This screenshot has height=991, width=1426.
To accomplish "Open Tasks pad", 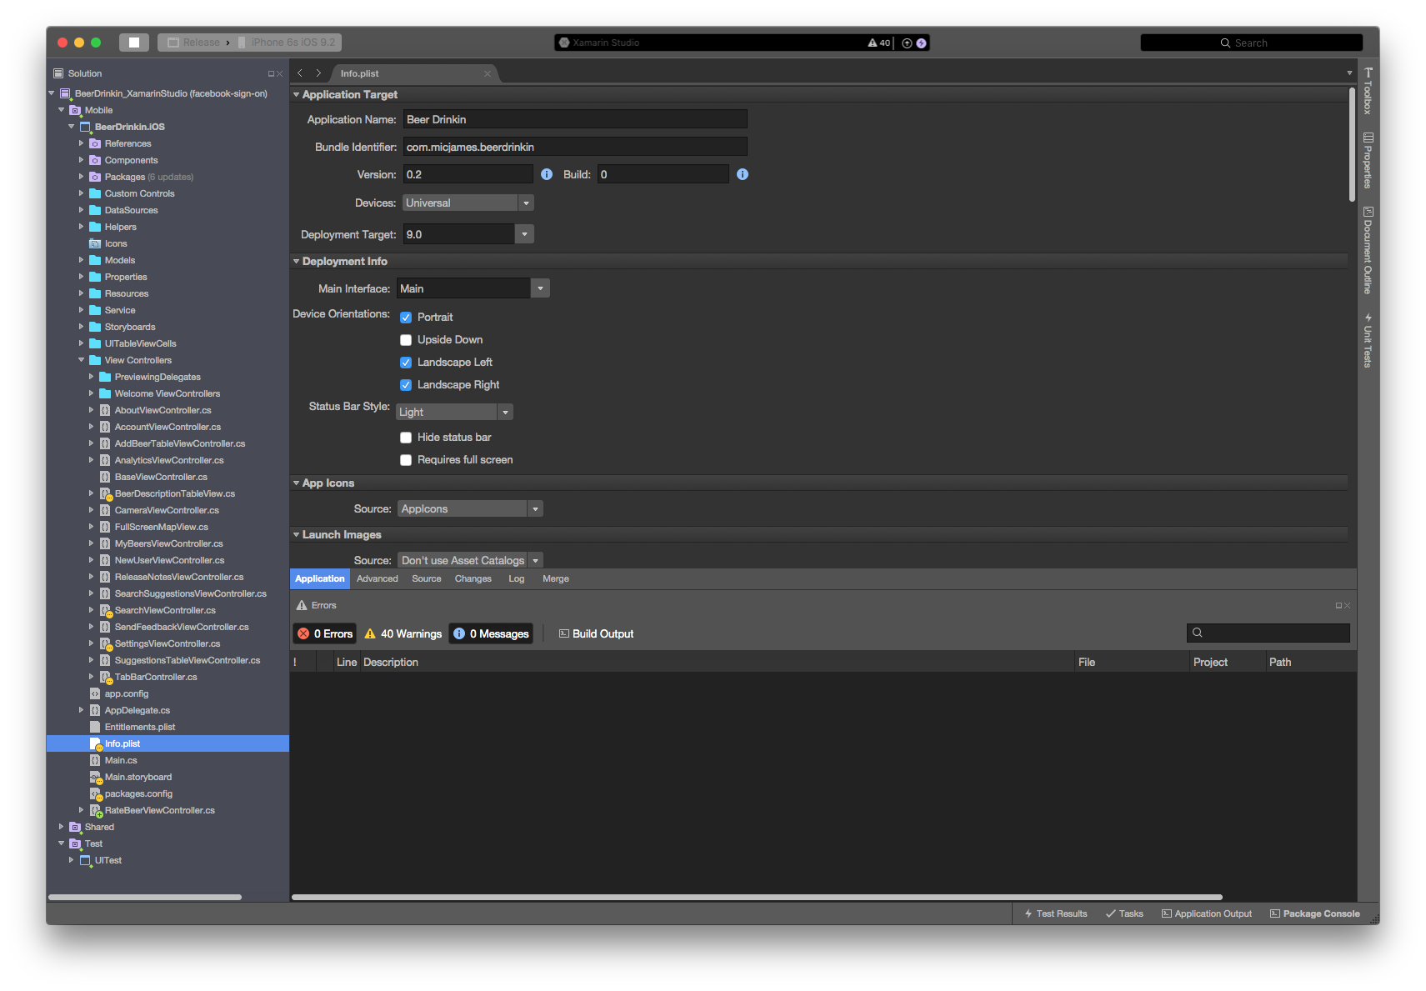I will pyautogui.click(x=1124, y=913).
